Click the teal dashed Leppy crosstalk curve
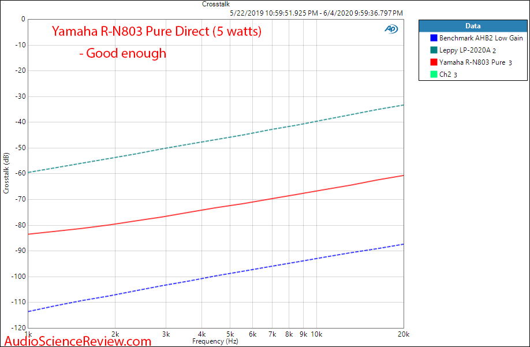 (216, 140)
